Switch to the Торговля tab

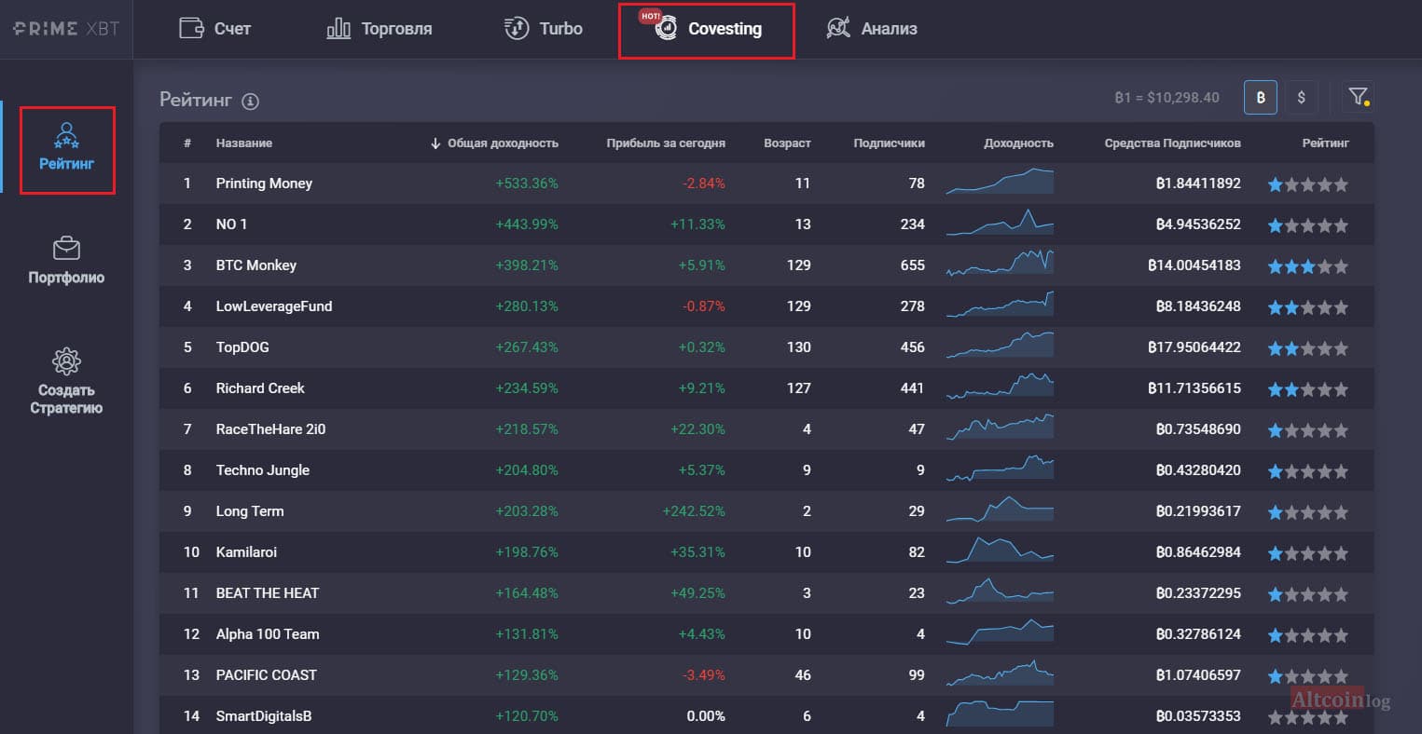click(379, 29)
